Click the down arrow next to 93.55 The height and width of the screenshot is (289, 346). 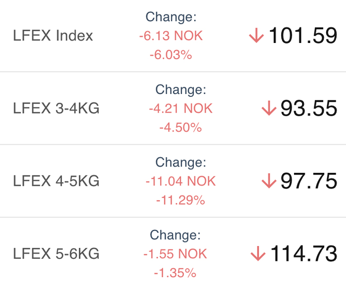point(269,108)
